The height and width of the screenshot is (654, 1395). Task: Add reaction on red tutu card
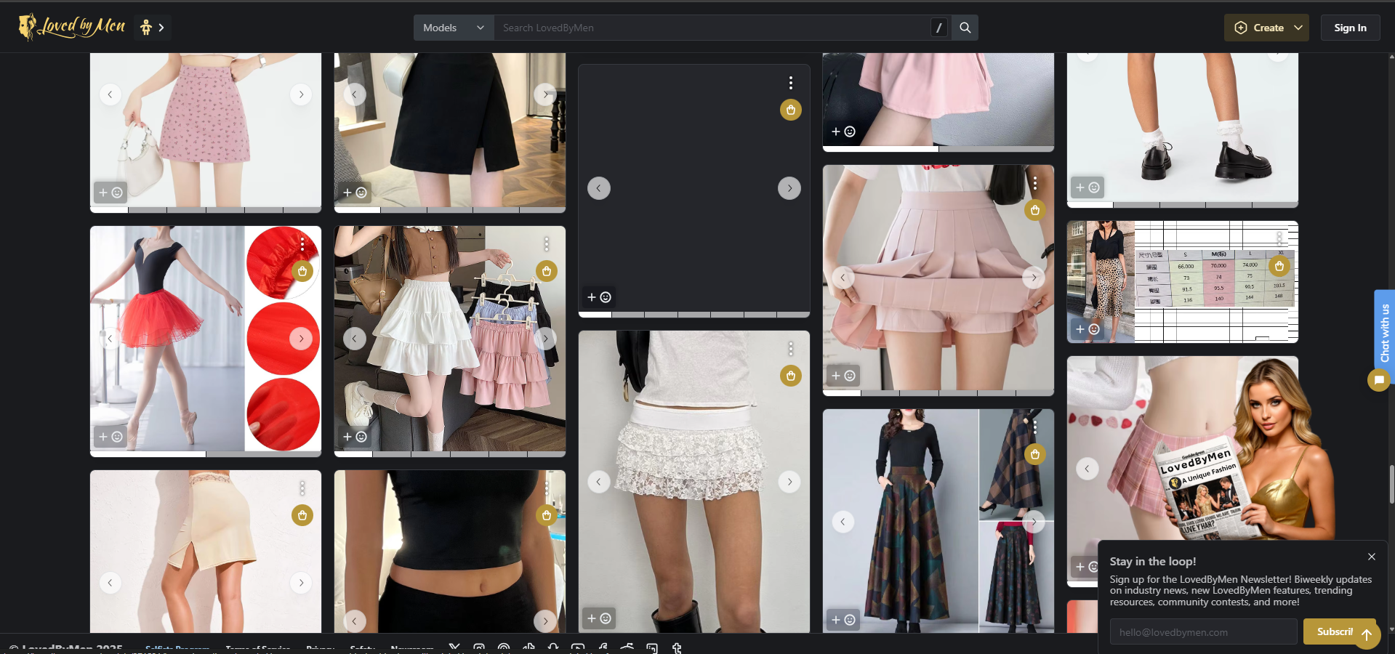[110, 437]
